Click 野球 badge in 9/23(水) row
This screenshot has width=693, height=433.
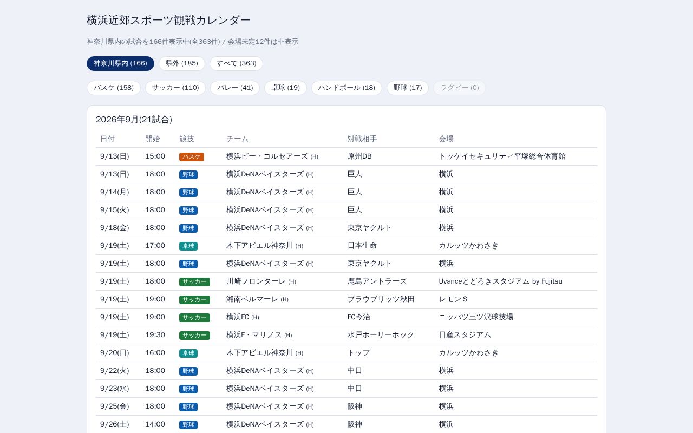pos(188,389)
